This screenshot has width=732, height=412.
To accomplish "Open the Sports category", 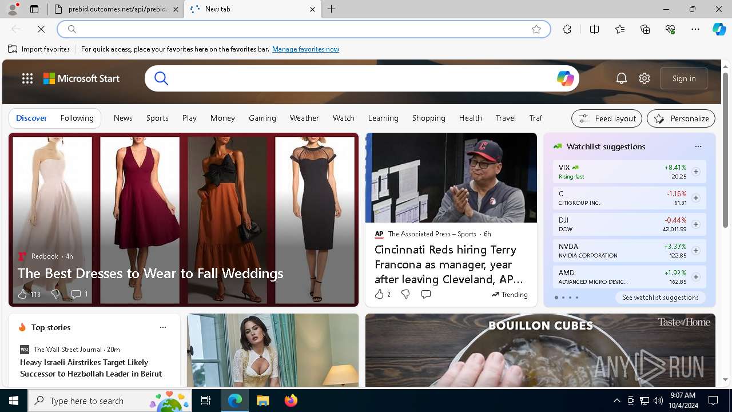I will tap(157, 118).
